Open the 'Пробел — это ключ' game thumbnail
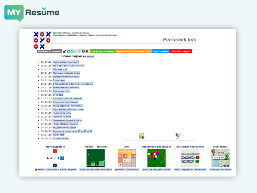This screenshot has height=193, width=257. pyautogui.click(x=96, y=158)
